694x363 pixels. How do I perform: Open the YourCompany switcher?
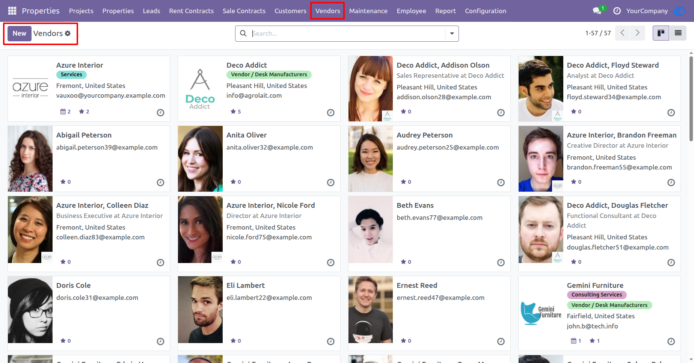click(647, 11)
